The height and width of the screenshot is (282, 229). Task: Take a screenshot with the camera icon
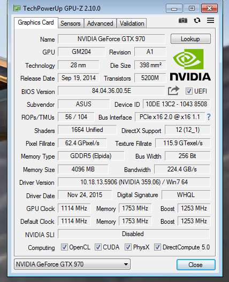click(183, 20)
